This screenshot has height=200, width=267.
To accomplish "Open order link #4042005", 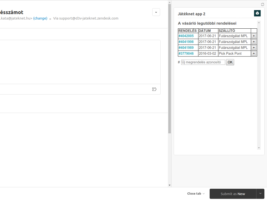I will tap(186, 36).
